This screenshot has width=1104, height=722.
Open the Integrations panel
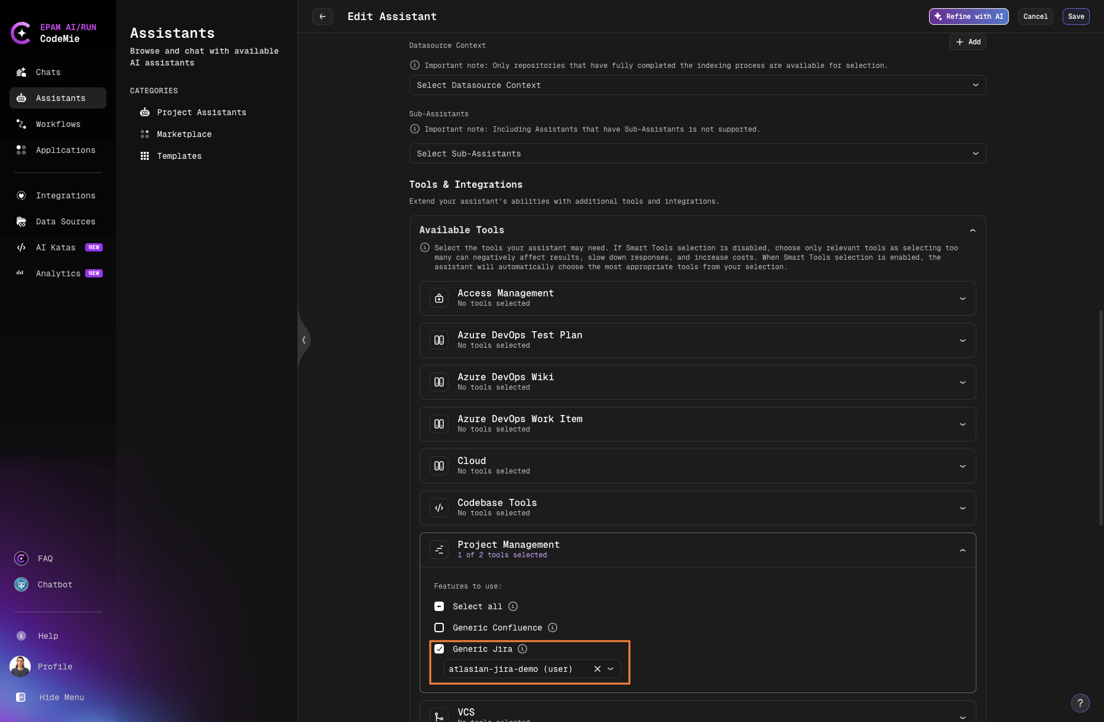[66, 195]
